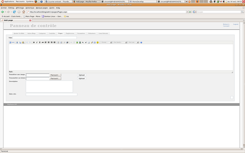
Task: Open the editor help icon
Action: (141, 42)
